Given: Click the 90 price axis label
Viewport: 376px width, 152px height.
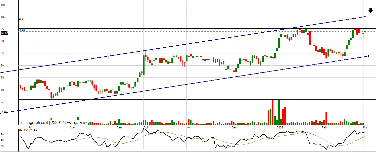Looking at the screenshot, I should (x=2, y=41).
